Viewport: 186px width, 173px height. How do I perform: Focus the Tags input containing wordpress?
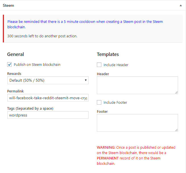pos(48,115)
